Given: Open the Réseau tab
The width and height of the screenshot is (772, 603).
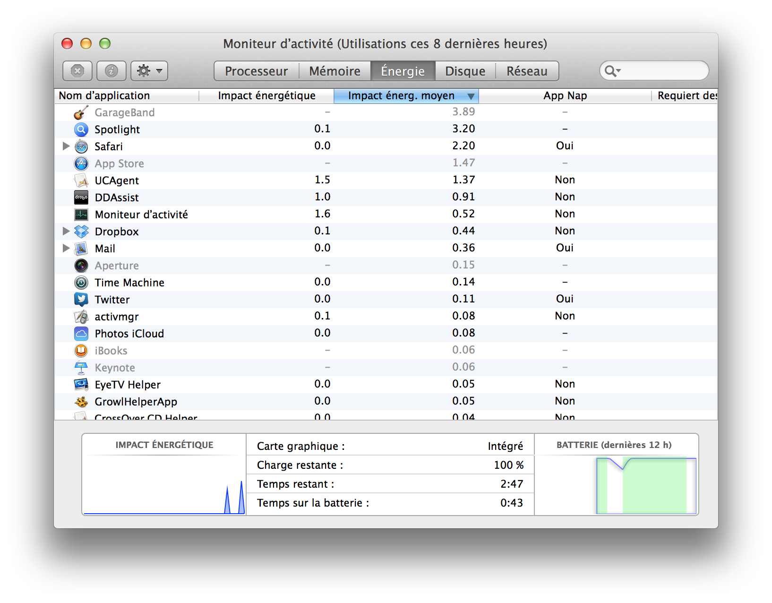Looking at the screenshot, I should point(527,71).
